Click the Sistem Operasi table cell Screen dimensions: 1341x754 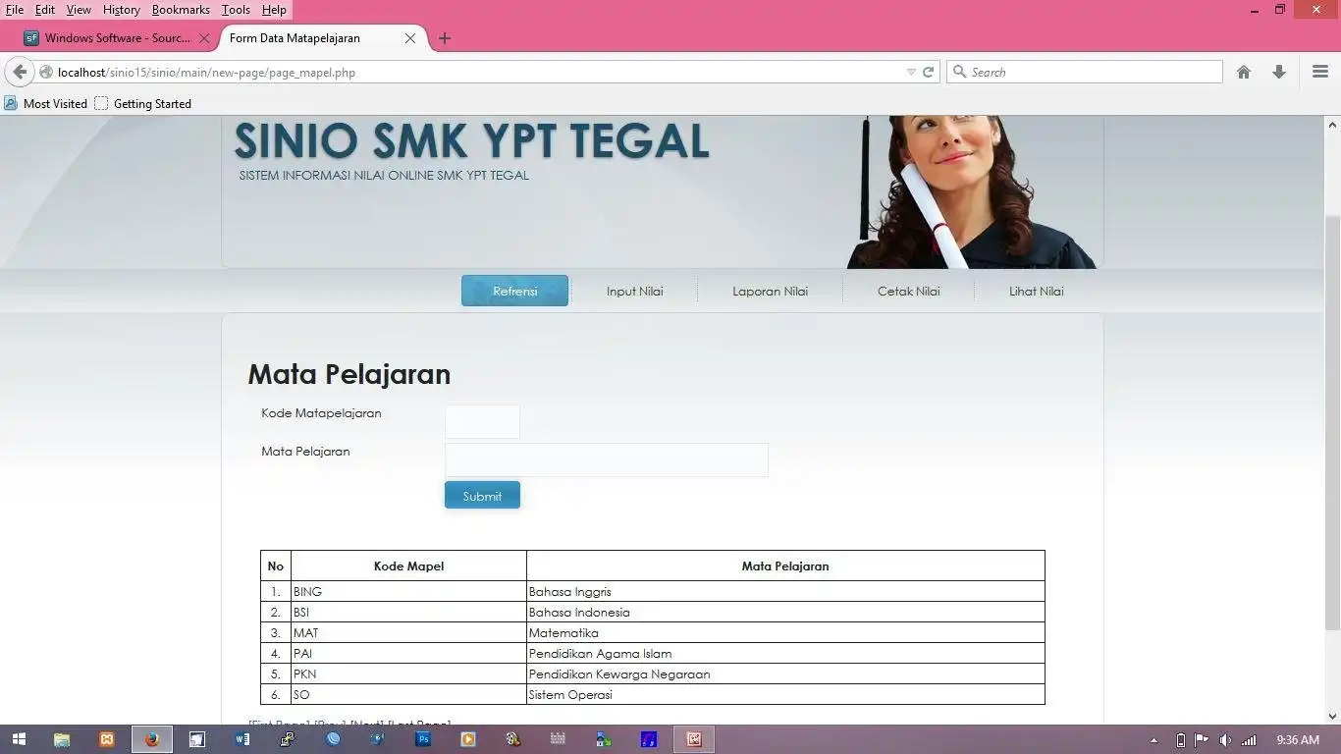click(785, 694)
